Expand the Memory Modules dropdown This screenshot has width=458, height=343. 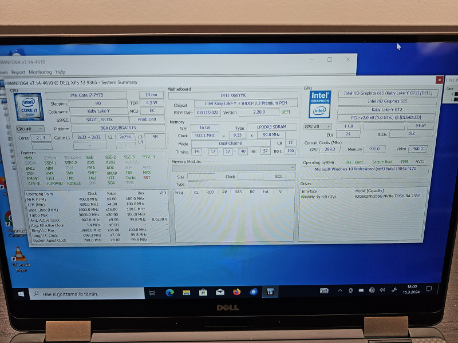click(234, 167)
